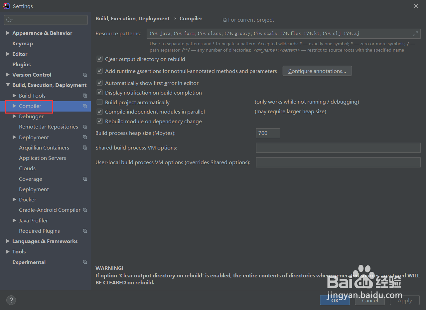The width and height of the screenshot is (426, 310).
Task: Select Arquillian Containers page
Action: (44, 148)
